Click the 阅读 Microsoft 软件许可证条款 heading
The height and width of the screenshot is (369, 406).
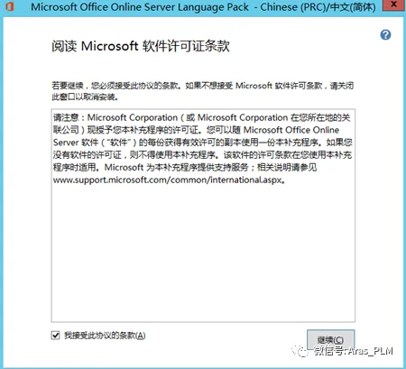(x=141, y=46)
